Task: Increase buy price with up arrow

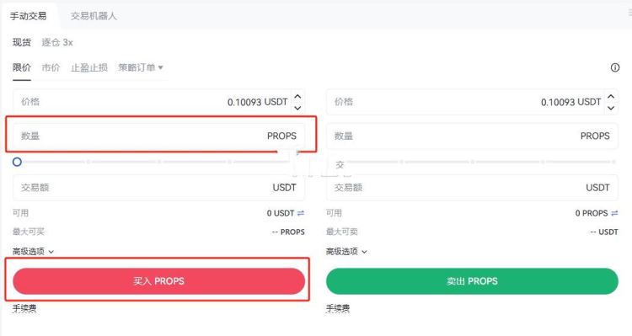Action: click(297, 96)
